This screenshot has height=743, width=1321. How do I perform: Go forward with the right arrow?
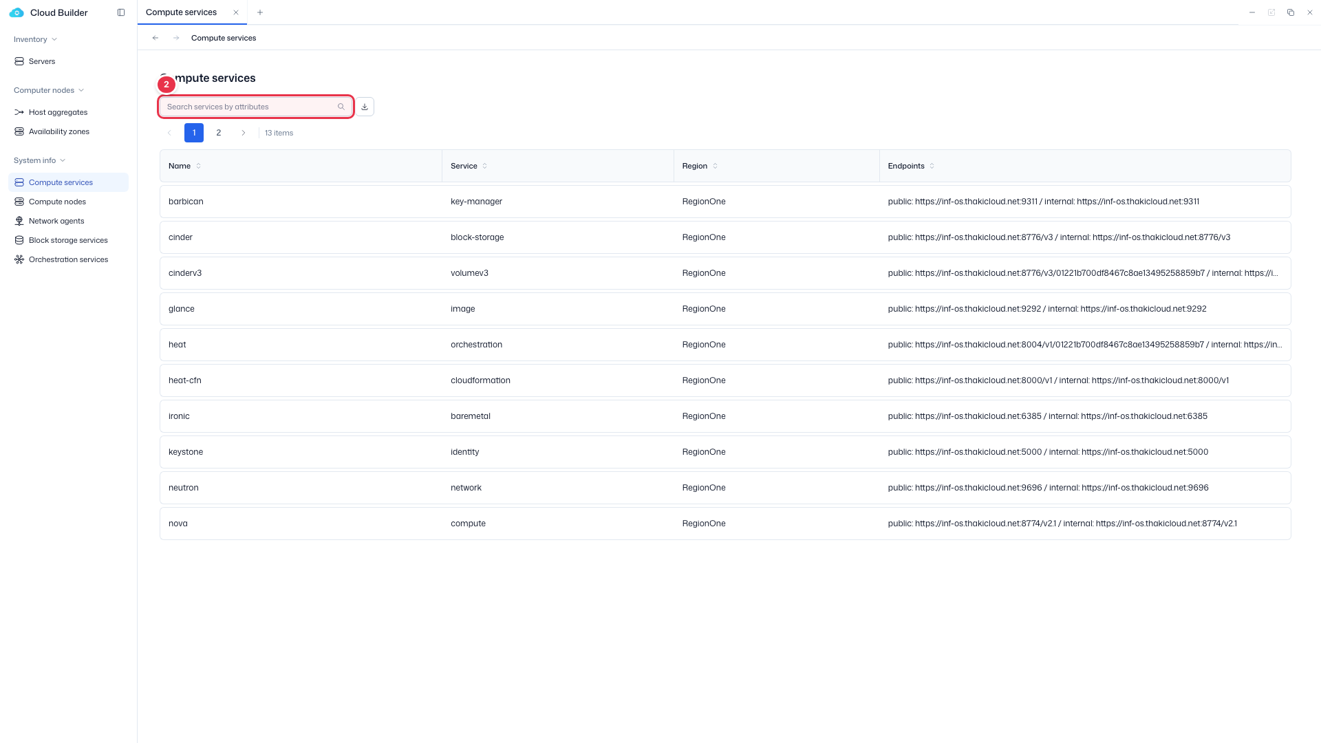pos(176,38)
